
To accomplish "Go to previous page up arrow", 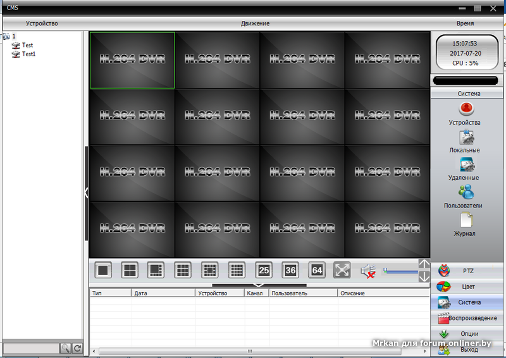I will coord(424,264).
